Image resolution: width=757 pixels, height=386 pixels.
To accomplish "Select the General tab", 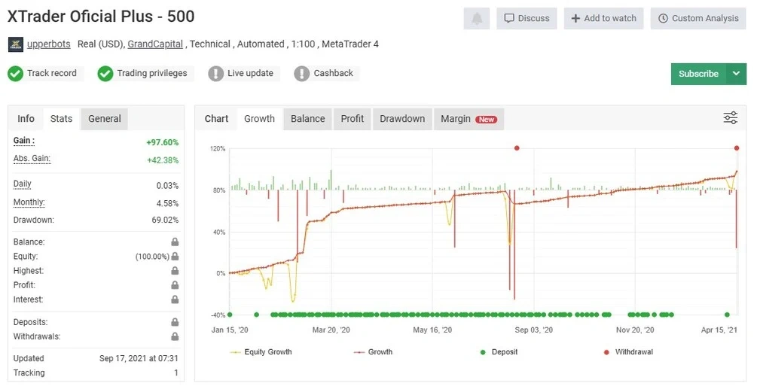I will (x=105, y=119).
